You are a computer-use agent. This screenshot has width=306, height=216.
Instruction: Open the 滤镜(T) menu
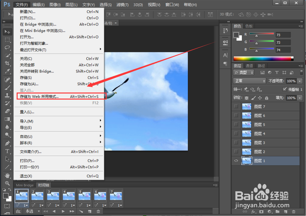click(122, 5)
